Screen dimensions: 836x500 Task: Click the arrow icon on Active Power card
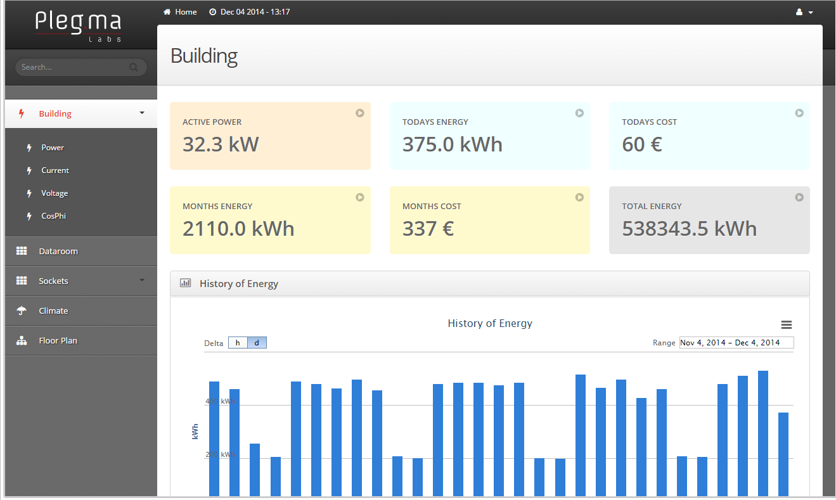point(359,113)
